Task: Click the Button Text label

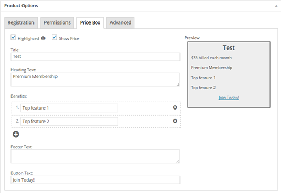Action: (x=22, y=173)
